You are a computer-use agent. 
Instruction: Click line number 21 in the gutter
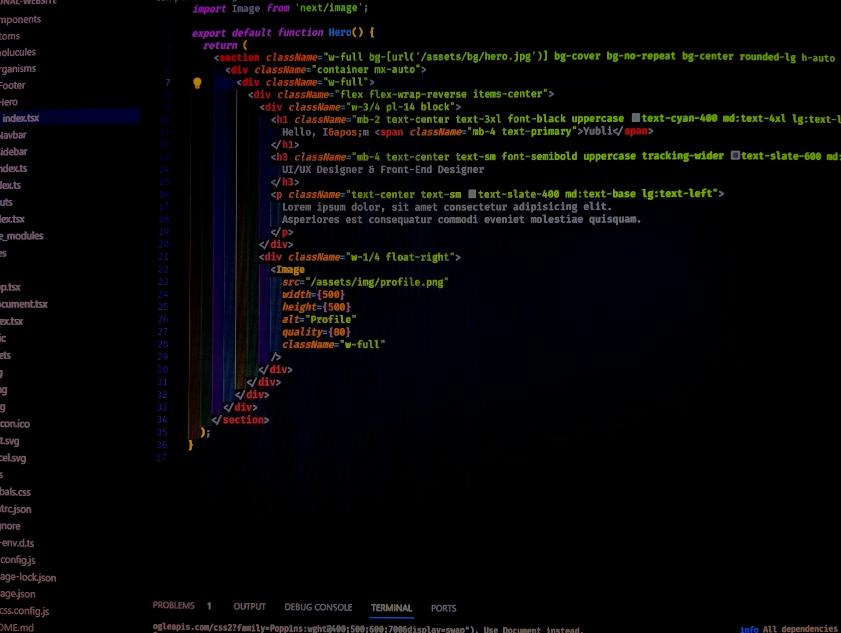pos(163,257)
